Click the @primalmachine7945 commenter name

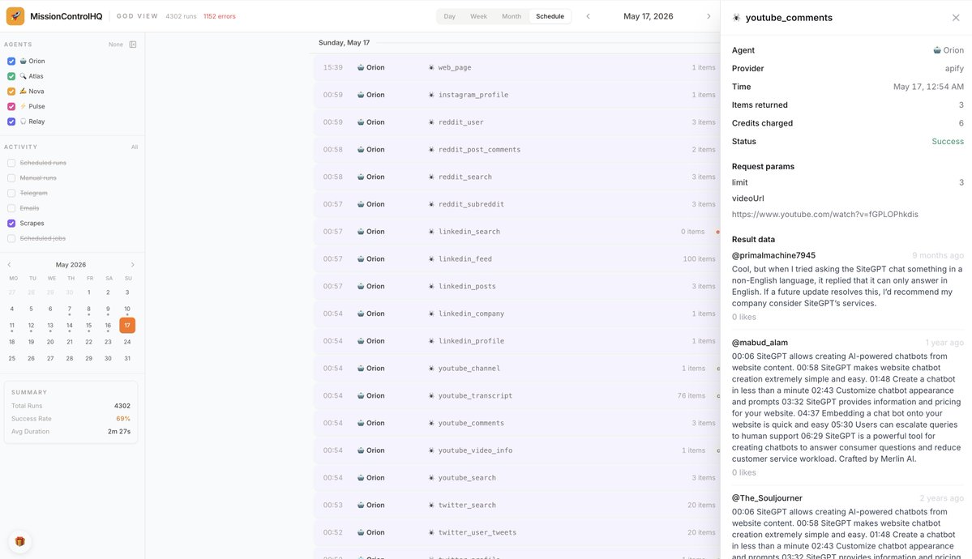[x=773, y=255]
